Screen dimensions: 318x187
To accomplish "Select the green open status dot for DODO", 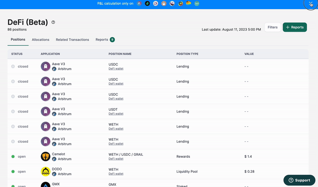I will coord(13,172).
